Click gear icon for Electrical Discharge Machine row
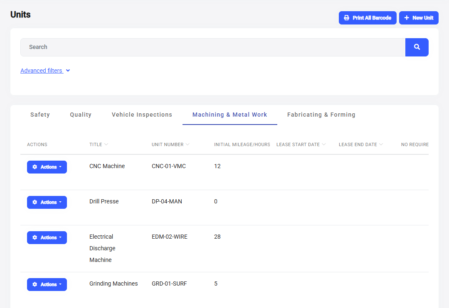This screenshot has width=449, height=308. [x=35, y=237]
